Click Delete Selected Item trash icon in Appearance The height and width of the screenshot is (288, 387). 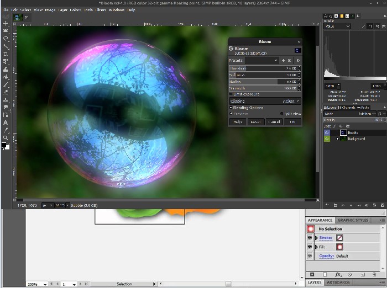(x=374, y=274)
